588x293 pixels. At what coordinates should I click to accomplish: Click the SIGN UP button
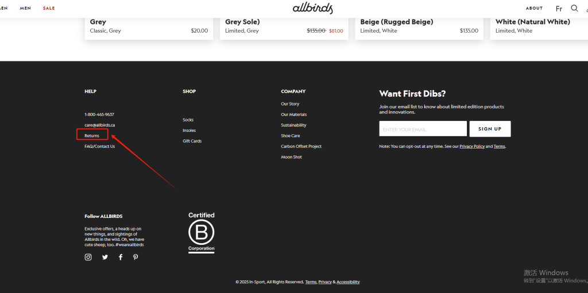490,129
